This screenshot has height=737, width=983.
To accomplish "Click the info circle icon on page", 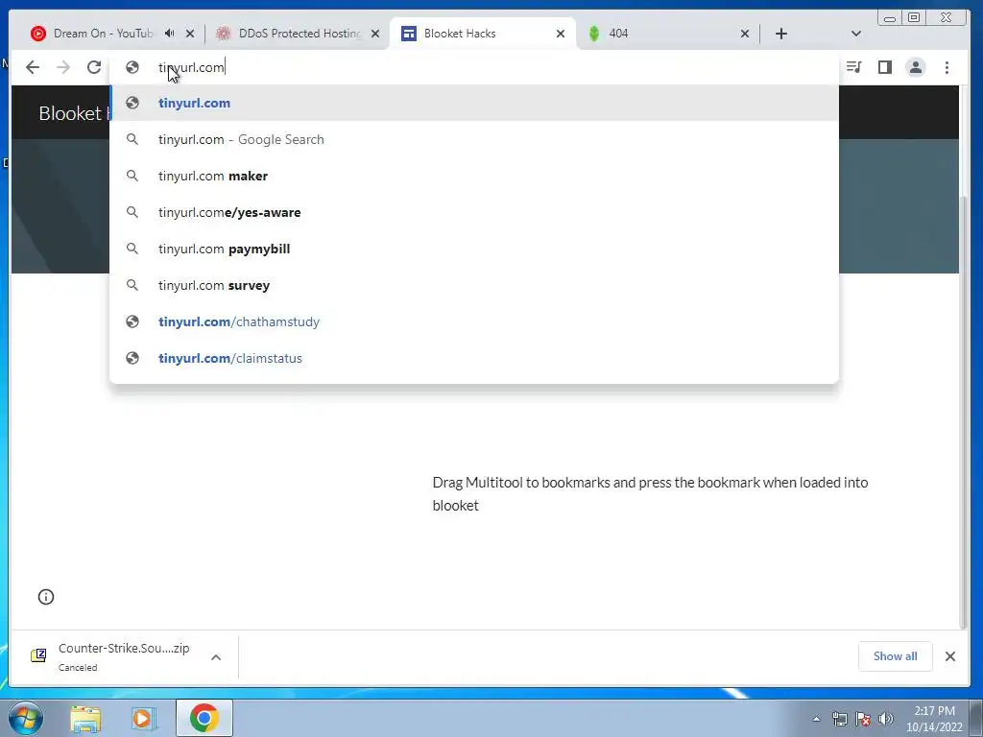I will coord(46,597).
